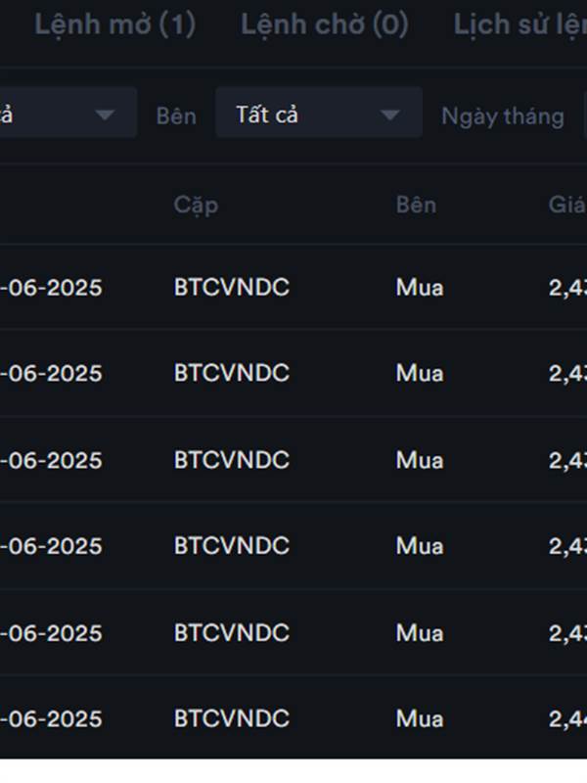Screen dimensions: 587x783
Task: Open the Lệnh mở (1) tab
Action: 114,25
